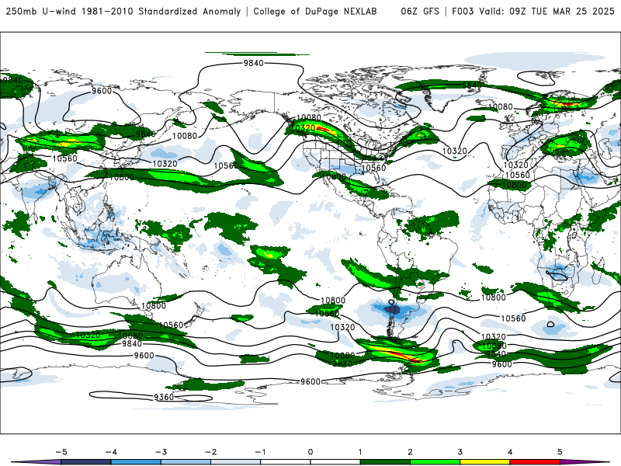The height and width of the screenshot is (466, 621).
Task: Click the '4' colorbar tick label
Action: (510, 452)
